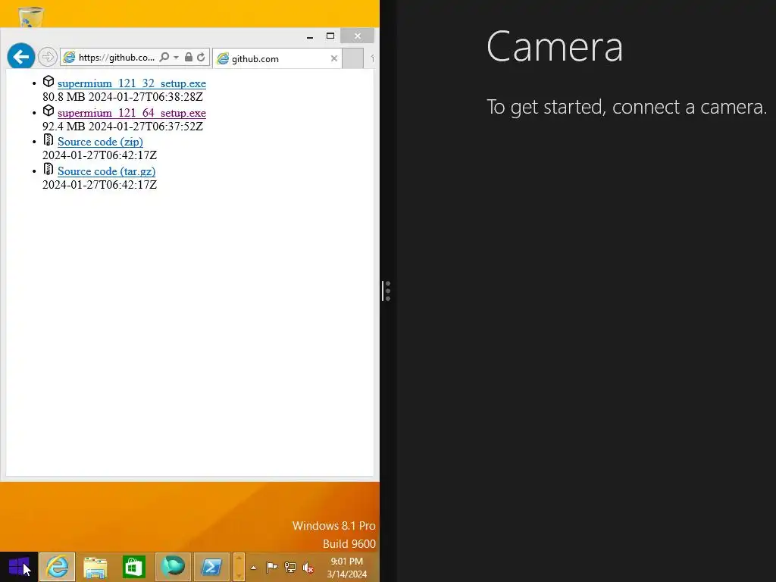The width and height of the screenshot is (776, 582).
Task: Click Internet Explorer taskbar icon
Action: (x=57, y=567)
